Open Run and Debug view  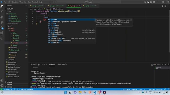coord(2,17)
